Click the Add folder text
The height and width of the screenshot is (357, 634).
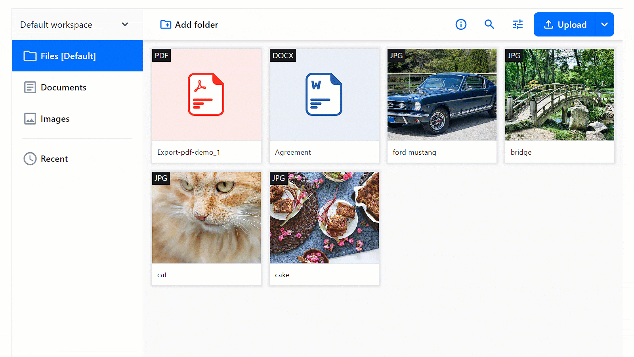click(197, 25)
